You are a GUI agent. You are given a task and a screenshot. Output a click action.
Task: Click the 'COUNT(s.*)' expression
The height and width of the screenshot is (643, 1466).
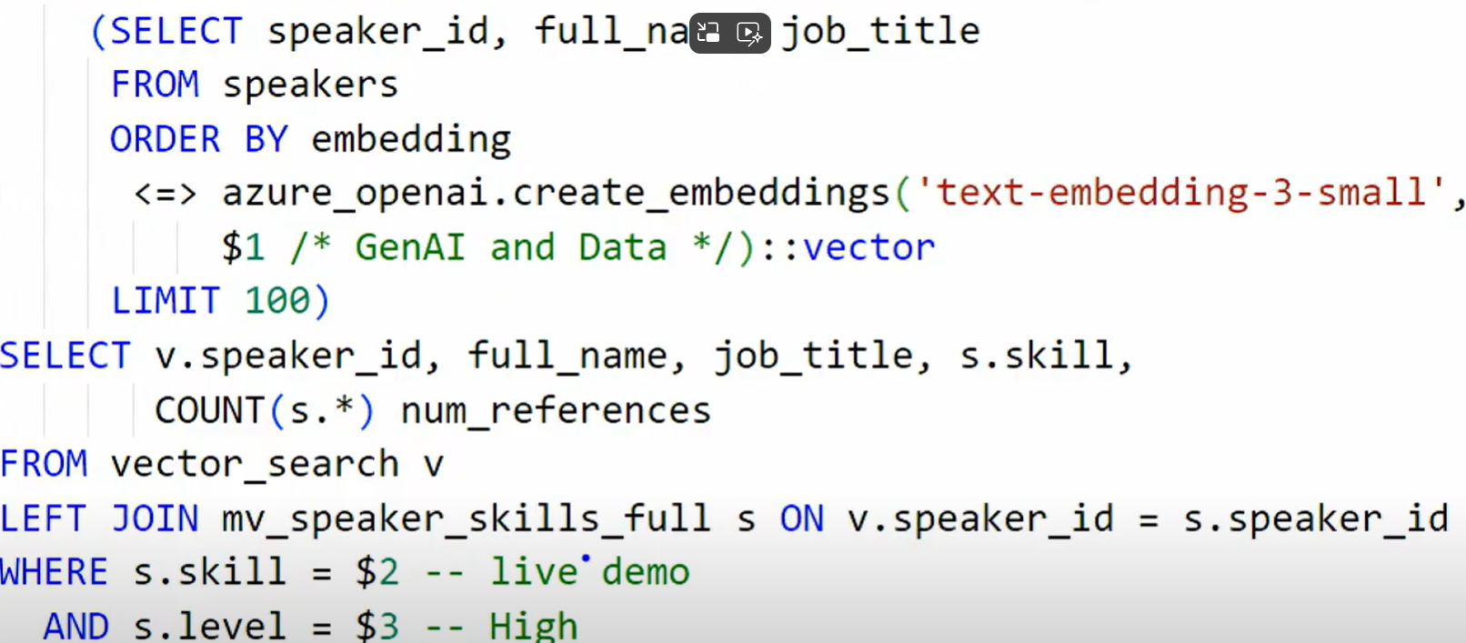(265, 410)
